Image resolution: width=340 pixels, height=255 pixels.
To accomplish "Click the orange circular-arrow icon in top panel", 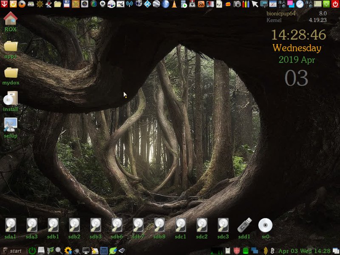I will [13, 4].
